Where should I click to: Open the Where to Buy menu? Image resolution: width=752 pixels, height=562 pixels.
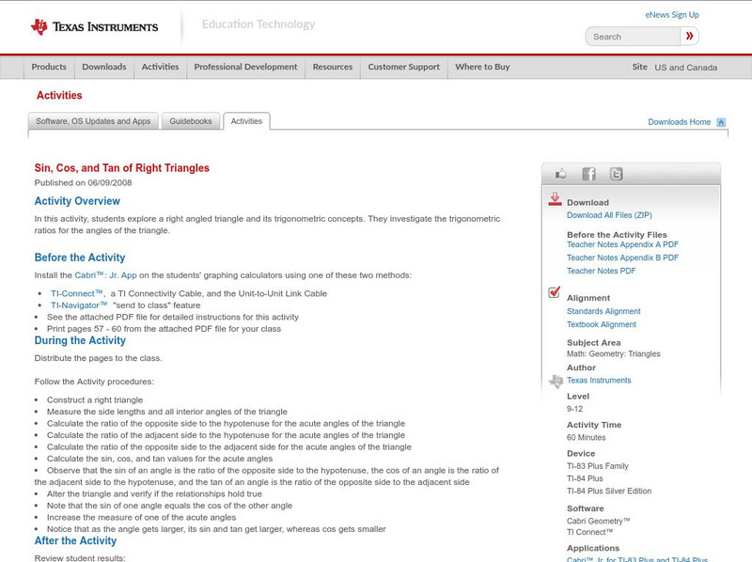point(482,67)
